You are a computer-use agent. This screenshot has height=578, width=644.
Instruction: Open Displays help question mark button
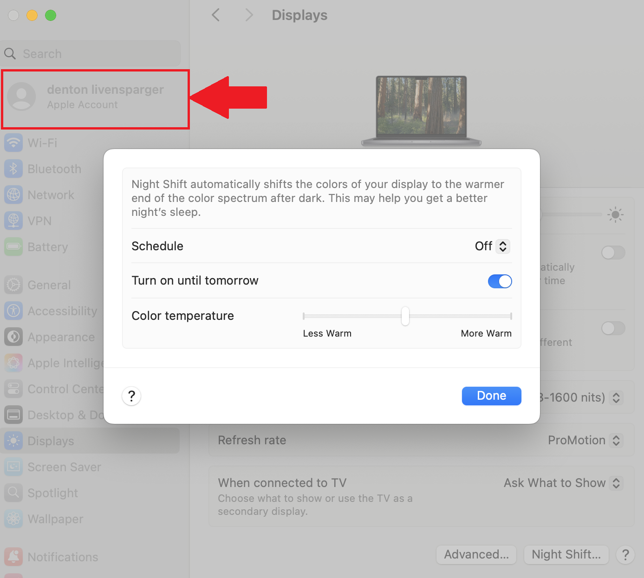click(x=625, y=555)
